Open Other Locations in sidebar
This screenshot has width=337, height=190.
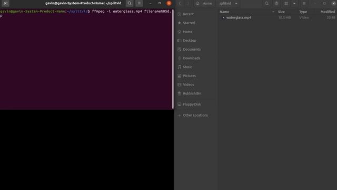tap(196, 115)
